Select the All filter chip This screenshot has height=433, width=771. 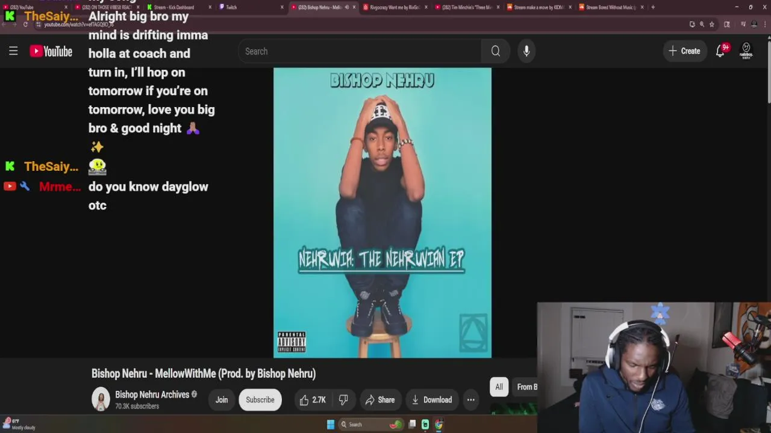(x=499, y=387)
